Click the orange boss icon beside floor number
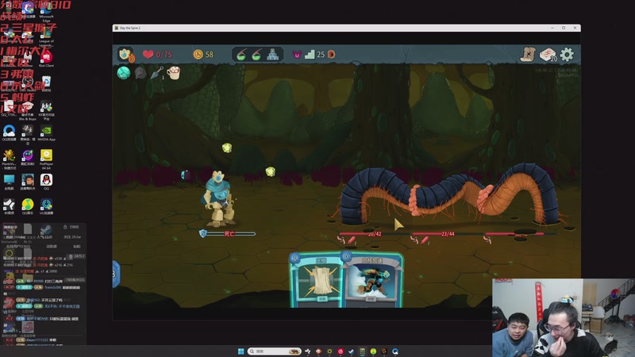The width and height of the screenshot is (635, 357). [331, 54]
